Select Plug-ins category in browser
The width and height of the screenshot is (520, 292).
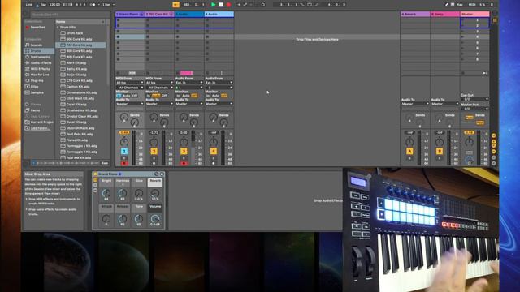pyautogui.click(x=37, y=81)
